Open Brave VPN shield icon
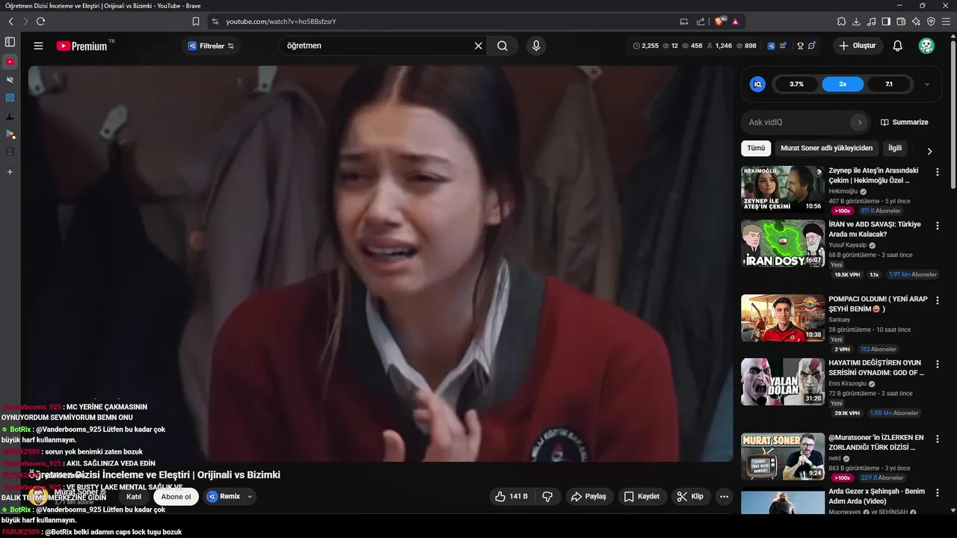The image size is (957, 538). pyautogui.click(x=931, y=22)
